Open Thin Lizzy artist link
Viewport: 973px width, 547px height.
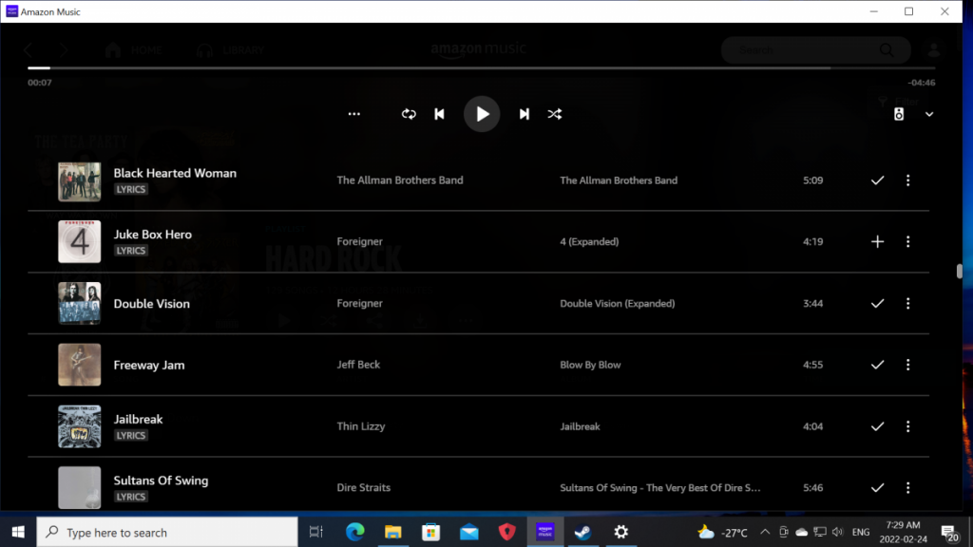pyautogui.click(x=360, y=426)
